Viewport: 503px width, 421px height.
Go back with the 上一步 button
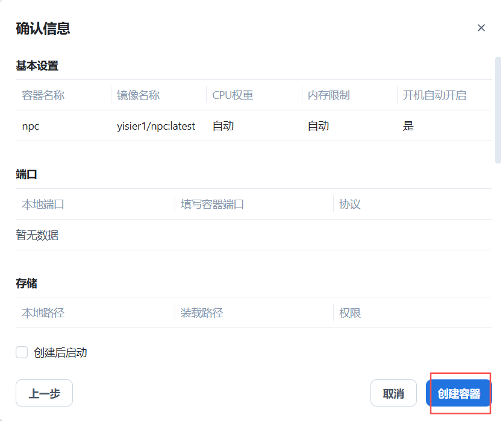44,393
